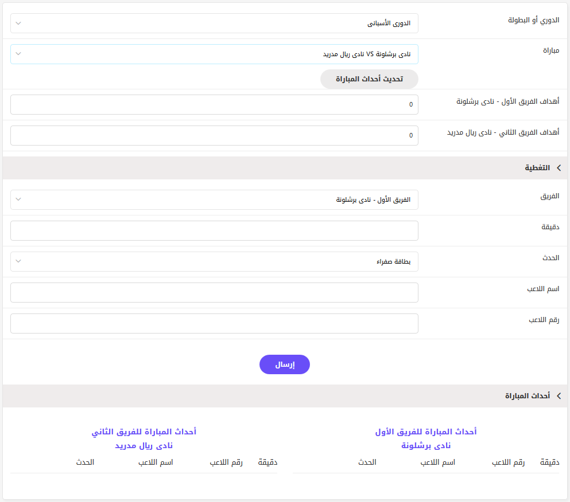Click the نادى ريال مدريد events table title

point(144,445)
